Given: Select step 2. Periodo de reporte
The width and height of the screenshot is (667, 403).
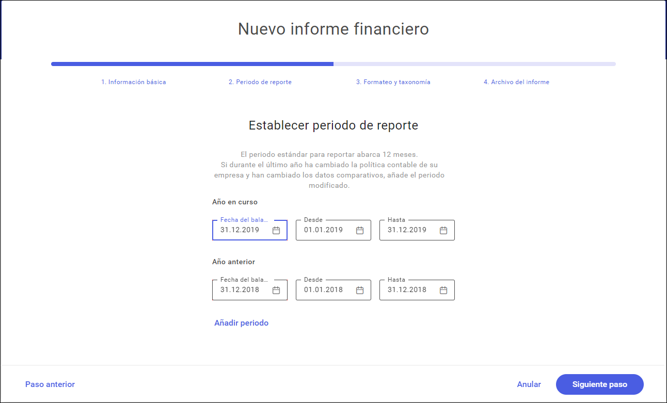Looking at the screenshot, I should (260, 82).
